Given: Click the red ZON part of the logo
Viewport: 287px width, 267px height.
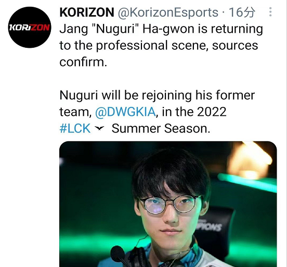Looking at the screenshot, I should click(40, 28).
